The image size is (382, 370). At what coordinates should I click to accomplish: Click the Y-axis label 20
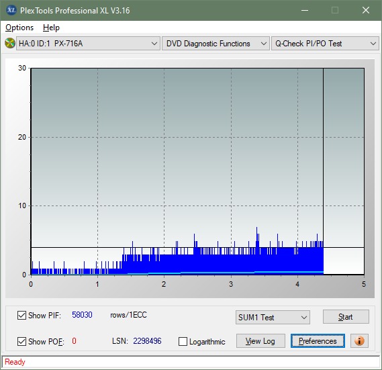(x=22, y=137)
